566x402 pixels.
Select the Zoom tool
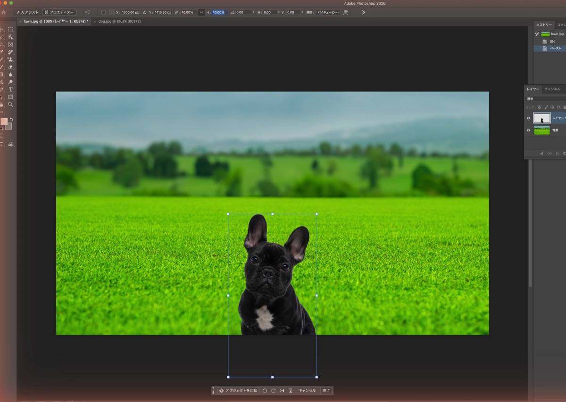click(10, 105)
